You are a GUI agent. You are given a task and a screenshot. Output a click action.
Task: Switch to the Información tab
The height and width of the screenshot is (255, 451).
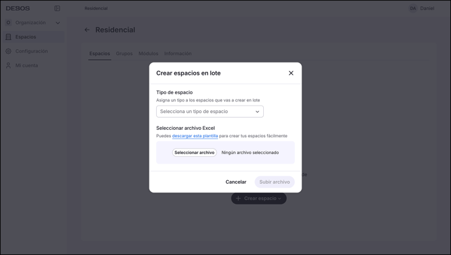pos(178,53)
